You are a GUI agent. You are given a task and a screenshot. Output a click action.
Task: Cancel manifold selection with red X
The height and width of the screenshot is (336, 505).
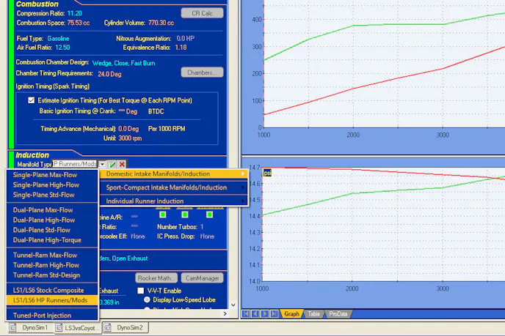[x=122, y=165]
